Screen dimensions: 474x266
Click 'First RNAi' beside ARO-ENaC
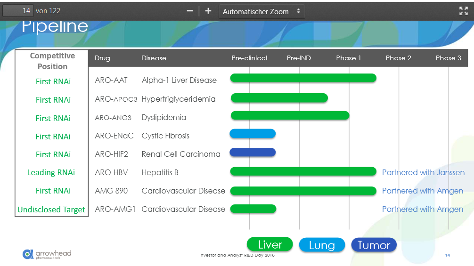point(53,137)
